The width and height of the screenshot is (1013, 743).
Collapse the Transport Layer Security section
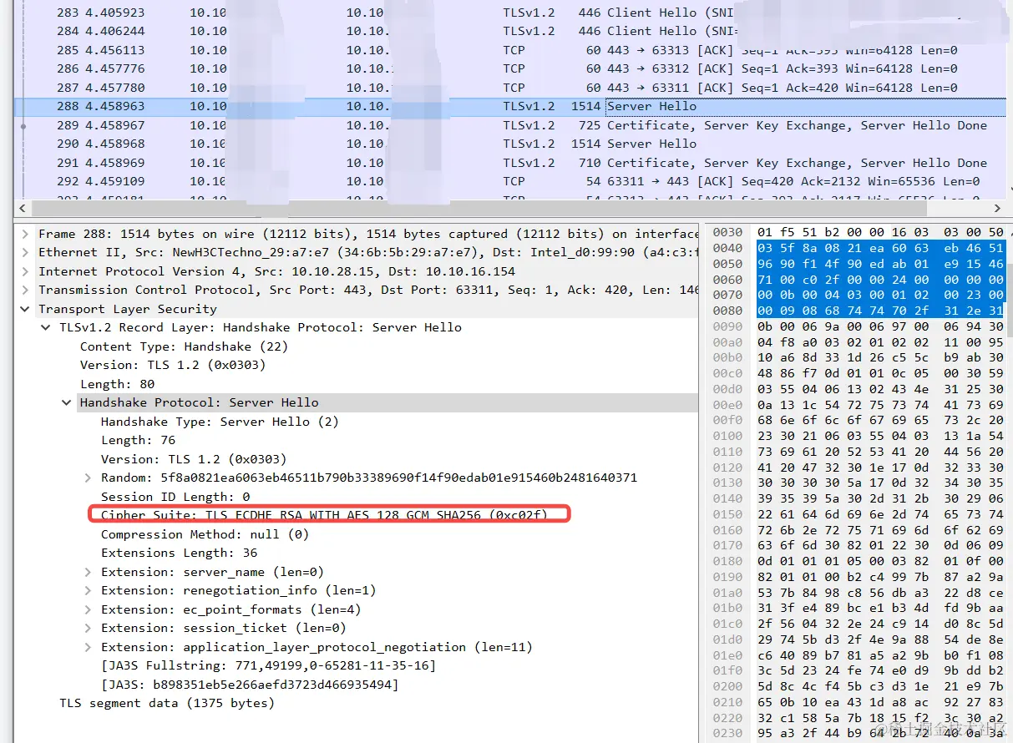(x=25, y=309)
